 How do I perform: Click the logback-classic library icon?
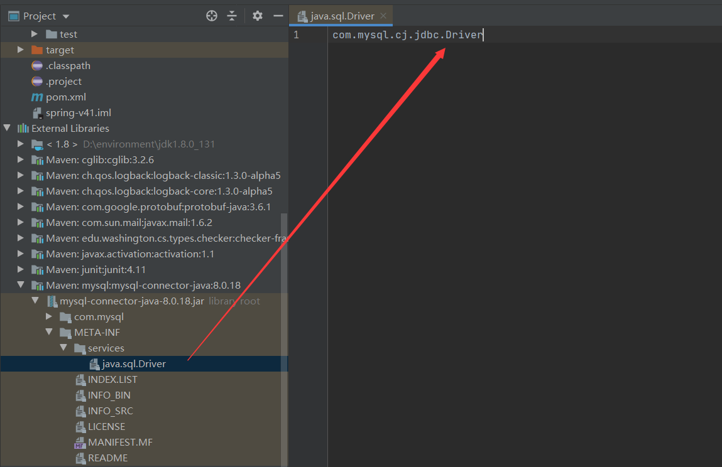pyautogui.click(x=37, y=176)
